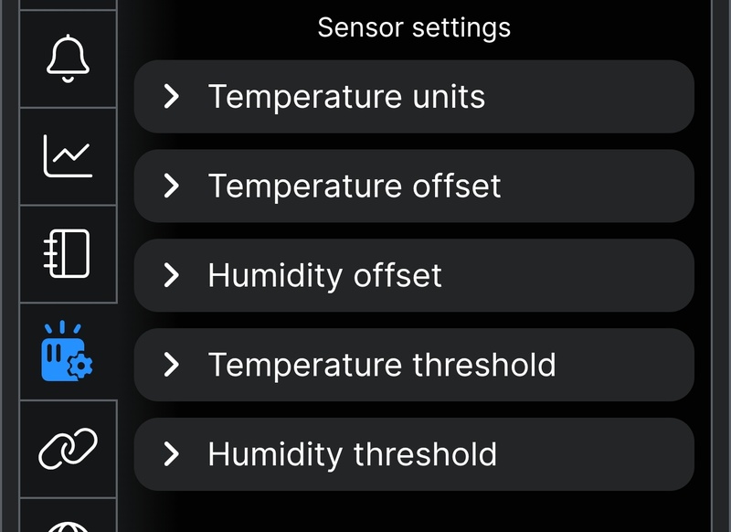
Task: Click the "Temperature units" label
Action: [346, 97]
